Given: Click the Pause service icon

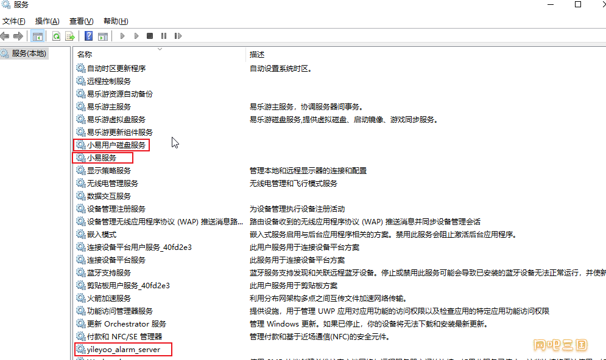Looking at the screenshot, I should tap(164, 36).
